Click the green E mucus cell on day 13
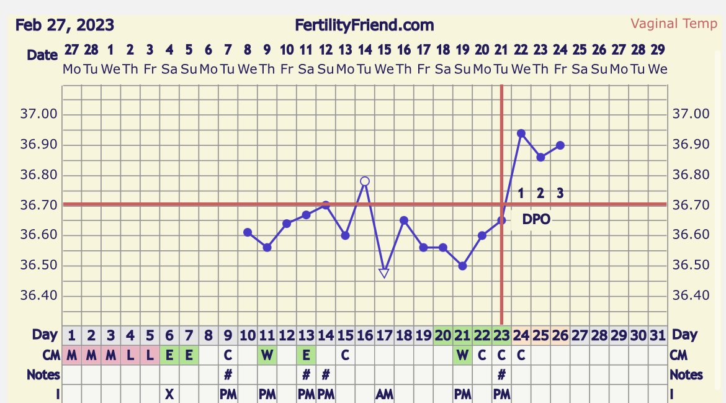This screenshot has width=726, height=403. (306, 355)
